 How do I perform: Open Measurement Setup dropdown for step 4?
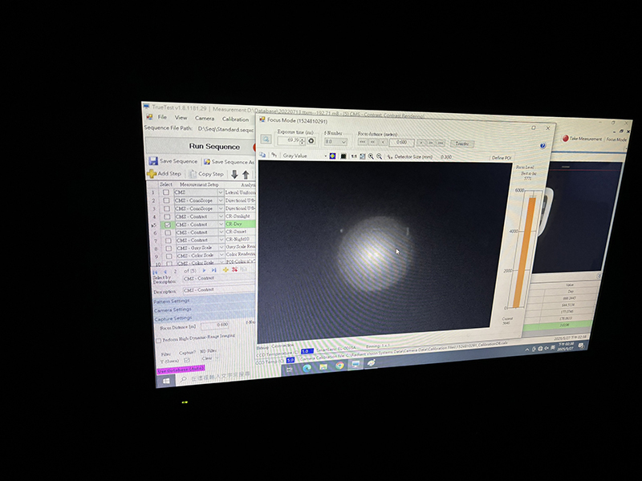pos(221,216)
